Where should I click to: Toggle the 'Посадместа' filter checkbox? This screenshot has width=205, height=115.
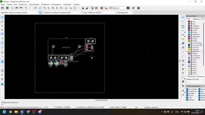click(x=187, y=91)
